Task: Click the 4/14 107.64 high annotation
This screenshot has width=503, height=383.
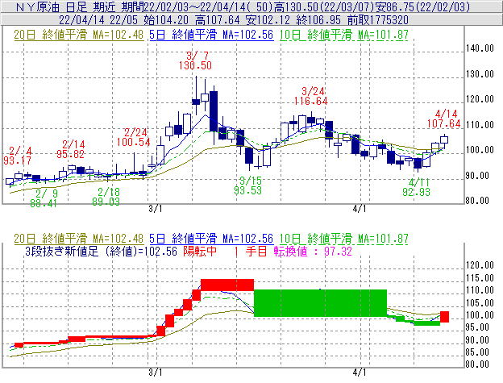Action: (444, 119)
